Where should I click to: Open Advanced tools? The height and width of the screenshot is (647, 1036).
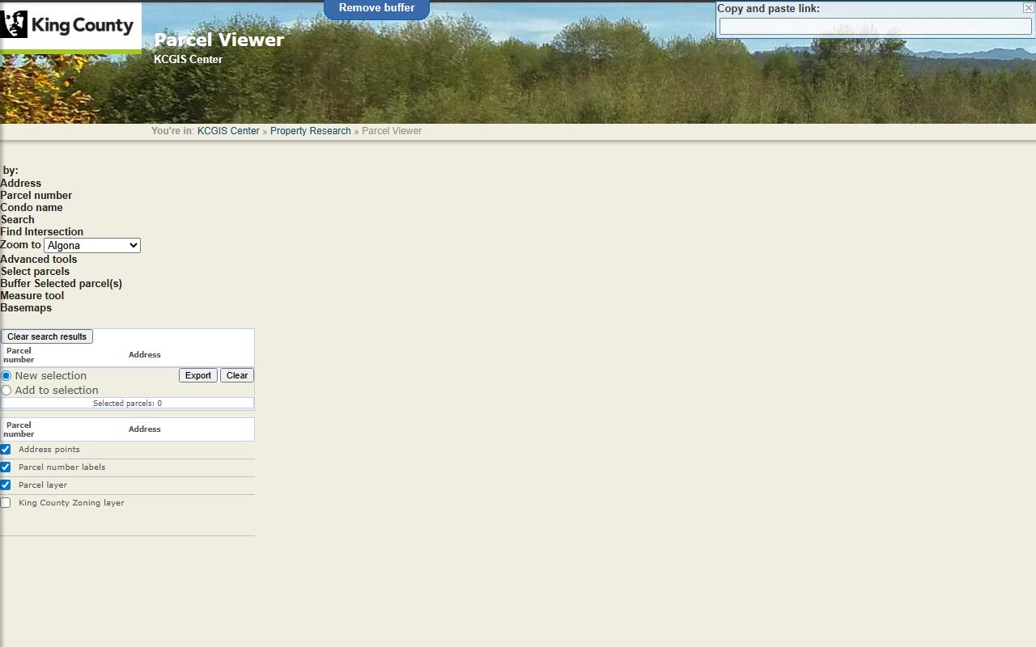(x=39, y=260)
